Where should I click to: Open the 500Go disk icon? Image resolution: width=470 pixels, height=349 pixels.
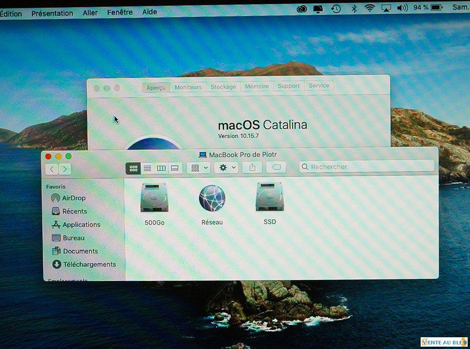(154, 198)
